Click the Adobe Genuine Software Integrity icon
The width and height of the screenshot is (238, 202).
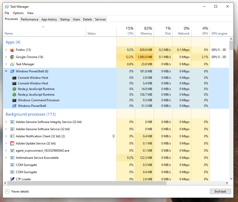click(12, 122)
